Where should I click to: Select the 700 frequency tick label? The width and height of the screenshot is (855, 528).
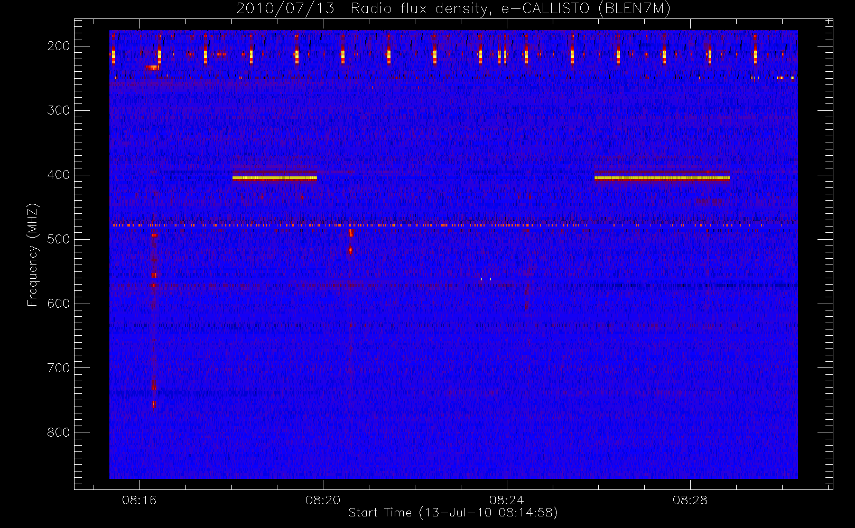click(x=58, y=368)
